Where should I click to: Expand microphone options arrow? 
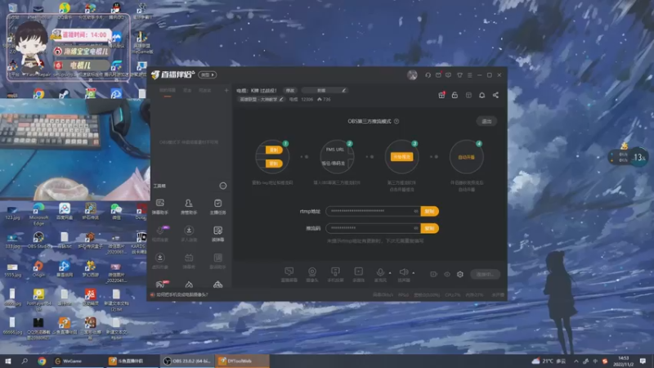390,273
